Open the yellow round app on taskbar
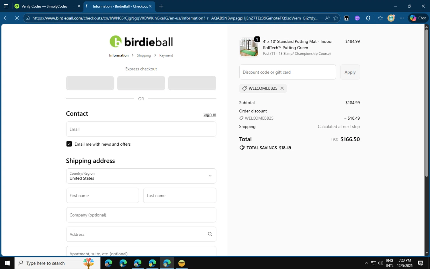Image resolution: width=430 pixels, height=269 pixels. [182, 263]
